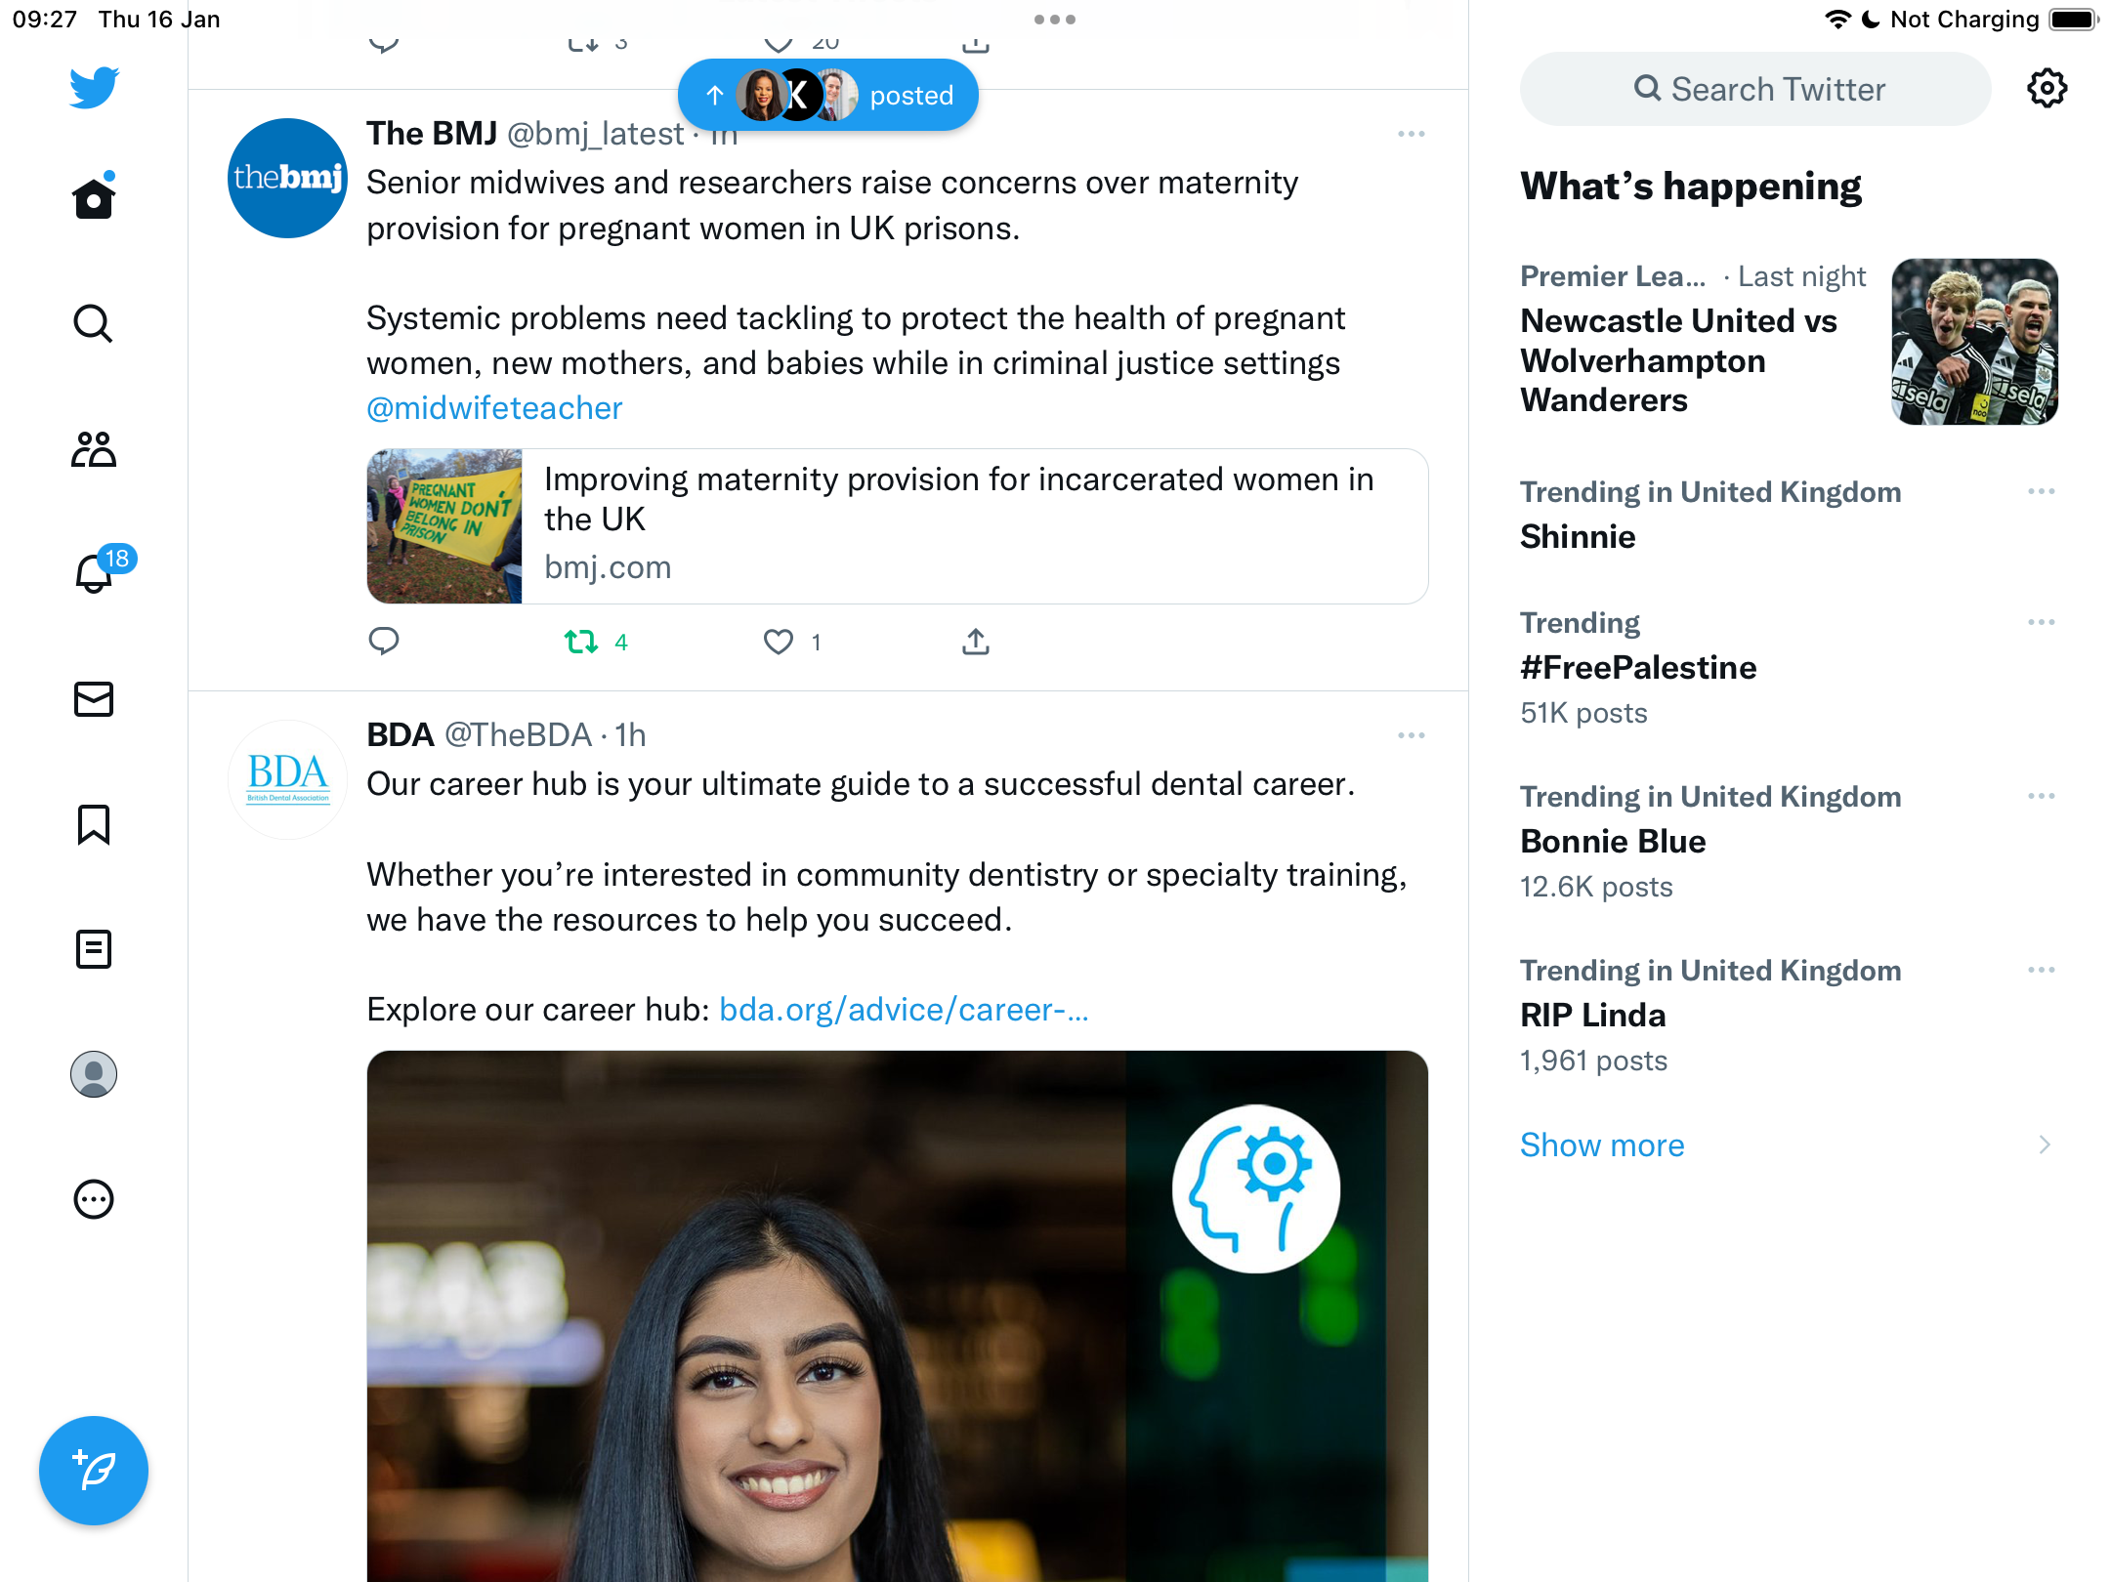Image resolution: width=2110 pixels, height=1582 pixels.
Task: Open more options for The BMJ tweet
Action: pos(1412,134)
